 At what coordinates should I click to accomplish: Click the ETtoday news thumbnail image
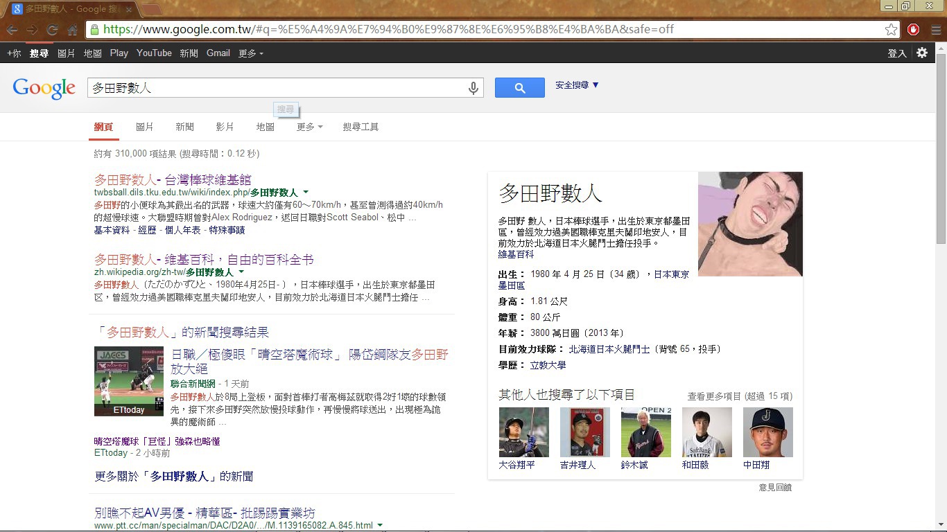tap(129, 381)
